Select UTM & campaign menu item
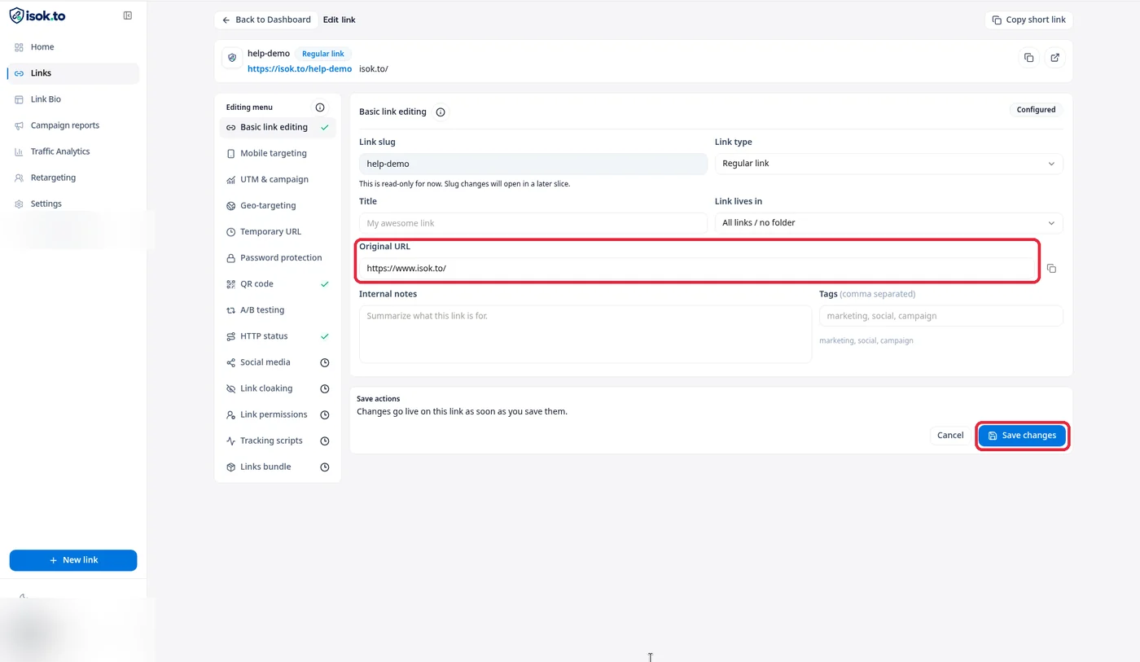 [x=278, y=179]
